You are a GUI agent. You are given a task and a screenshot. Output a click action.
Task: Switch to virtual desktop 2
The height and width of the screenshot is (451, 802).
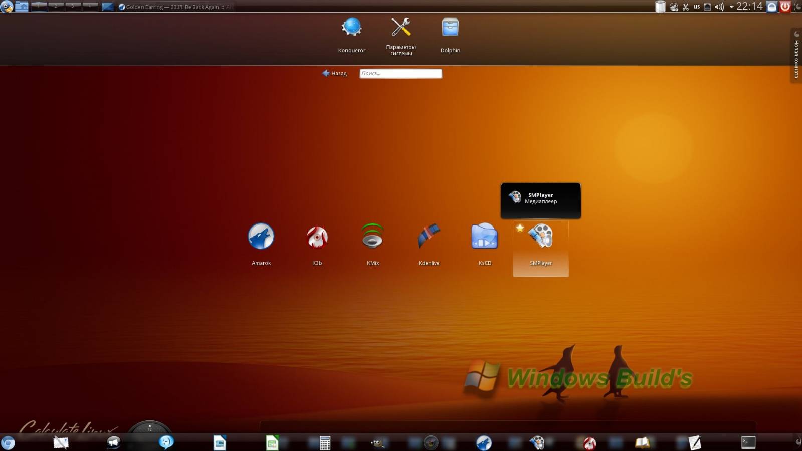(x=56, y=7)
